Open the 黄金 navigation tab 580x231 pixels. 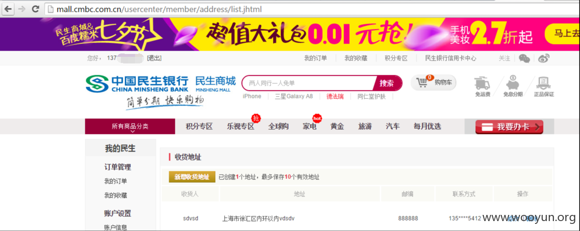(337, 126)
